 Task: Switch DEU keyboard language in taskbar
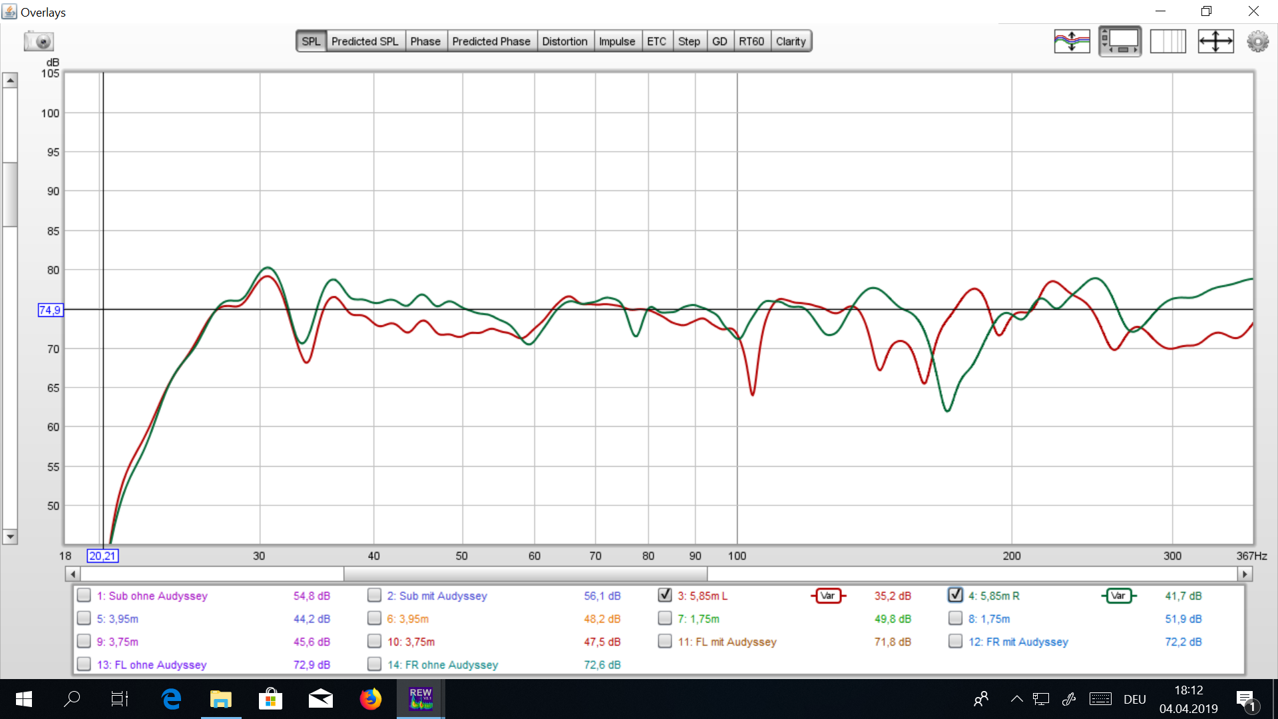(x=1135, y=700)
